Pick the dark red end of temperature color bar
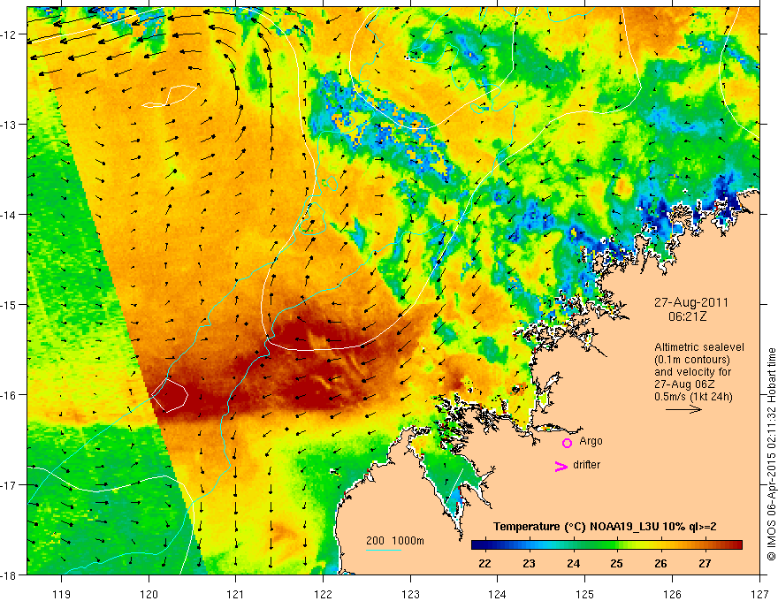Screen dimensions: 778x601 pos(735,545)
